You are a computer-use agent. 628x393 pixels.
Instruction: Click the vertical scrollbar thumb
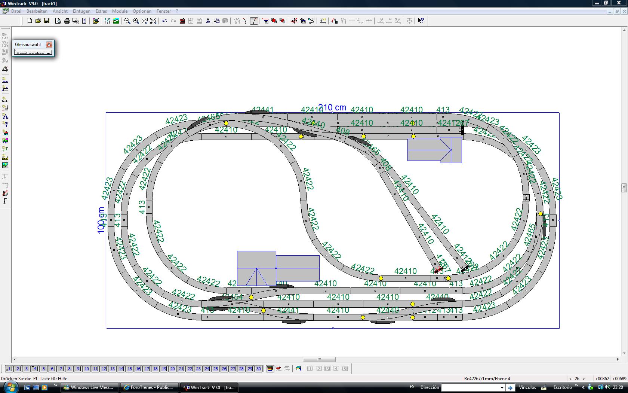624,188
